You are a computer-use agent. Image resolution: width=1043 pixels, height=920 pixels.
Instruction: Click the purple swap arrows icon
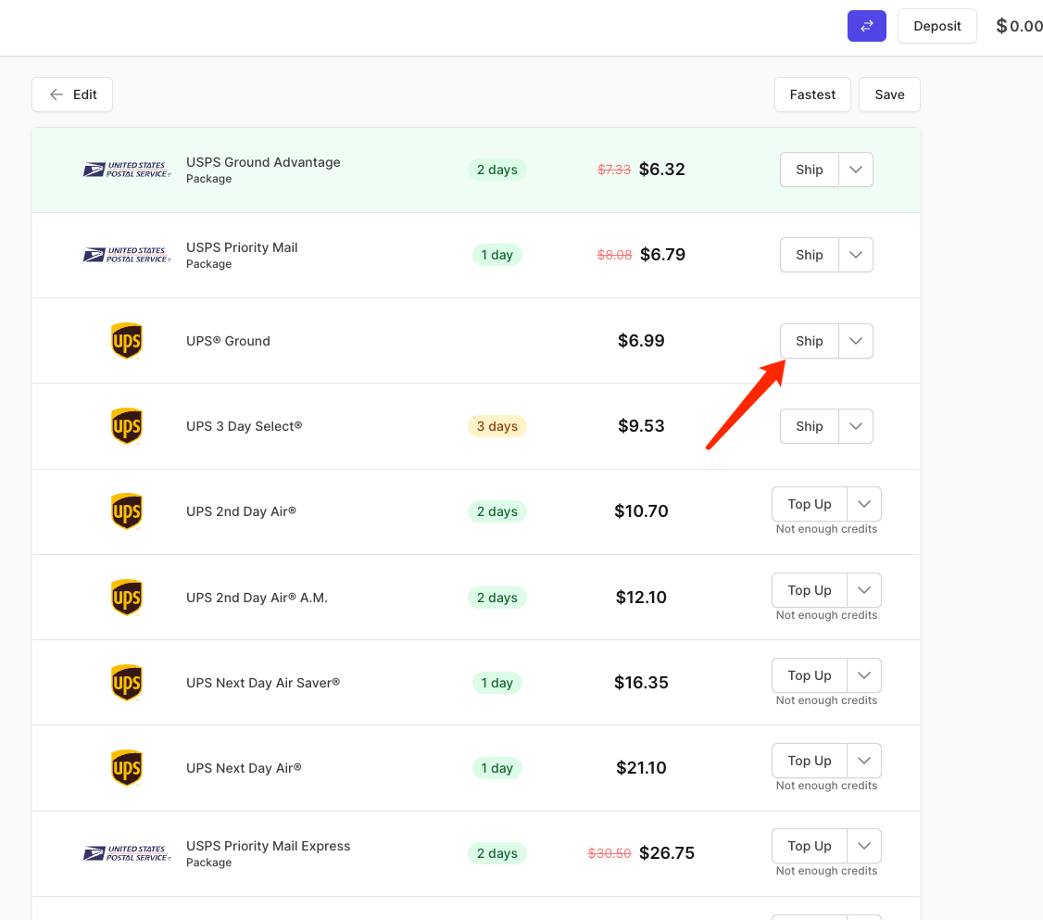tap(866, 26)
